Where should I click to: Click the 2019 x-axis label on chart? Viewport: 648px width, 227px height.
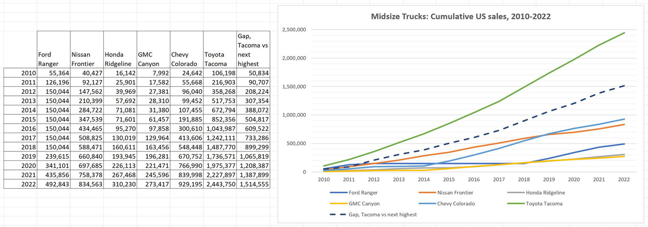pyautogui.click(x=548, y=179)
